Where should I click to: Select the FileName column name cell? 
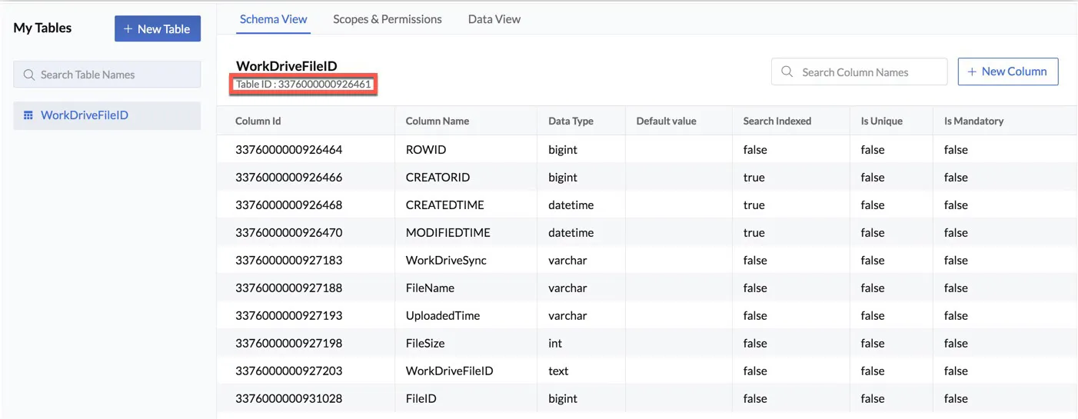click(430, 288)
